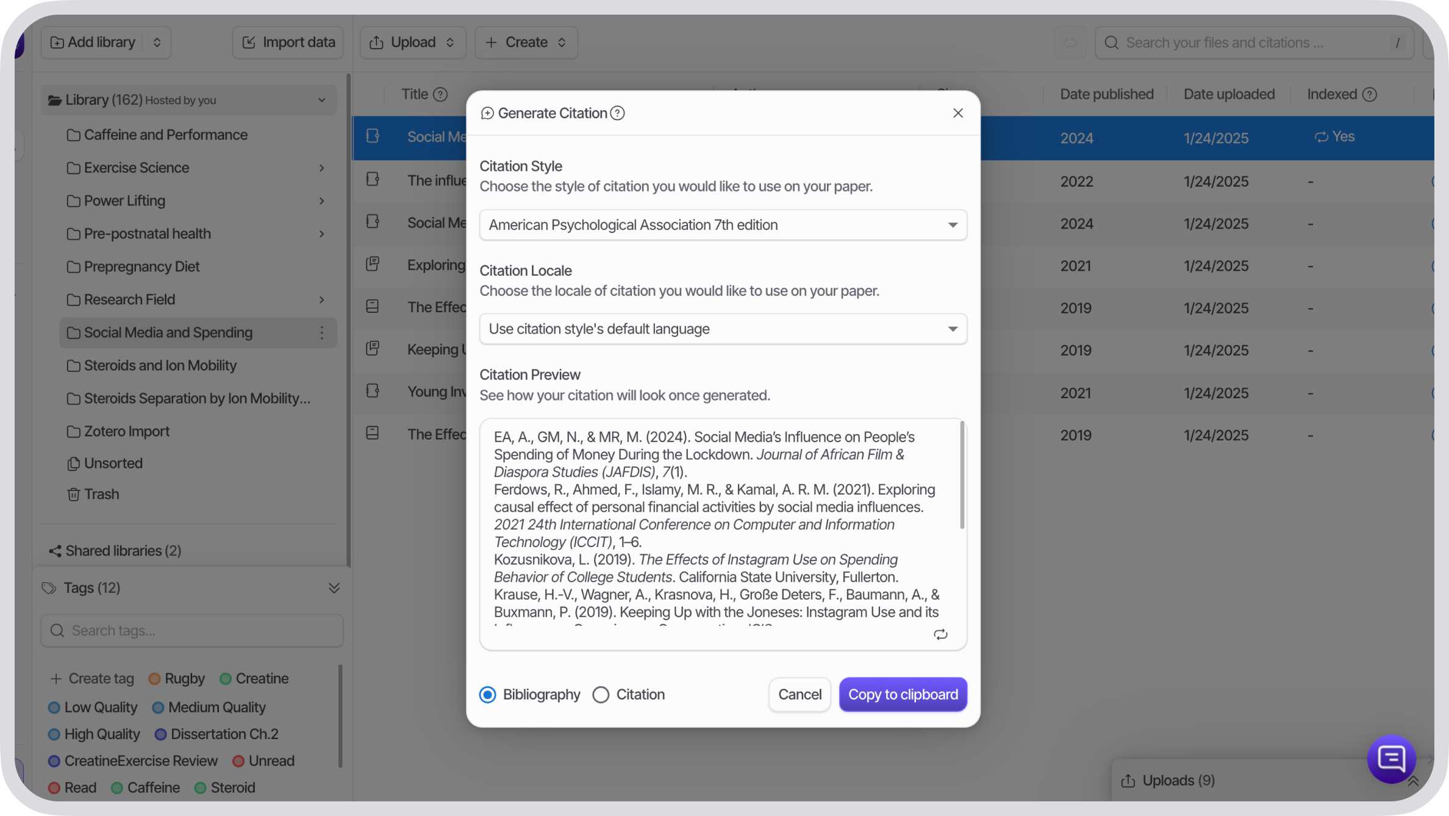This screenshot has height=816, width=1449.
Task: Open the help tooltip beside Generate Citation
Action: 617,113
